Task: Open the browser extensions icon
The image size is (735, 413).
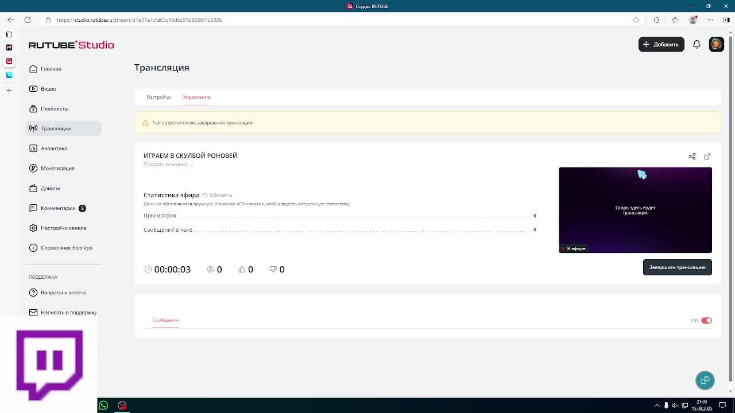Action: point(657,20)
